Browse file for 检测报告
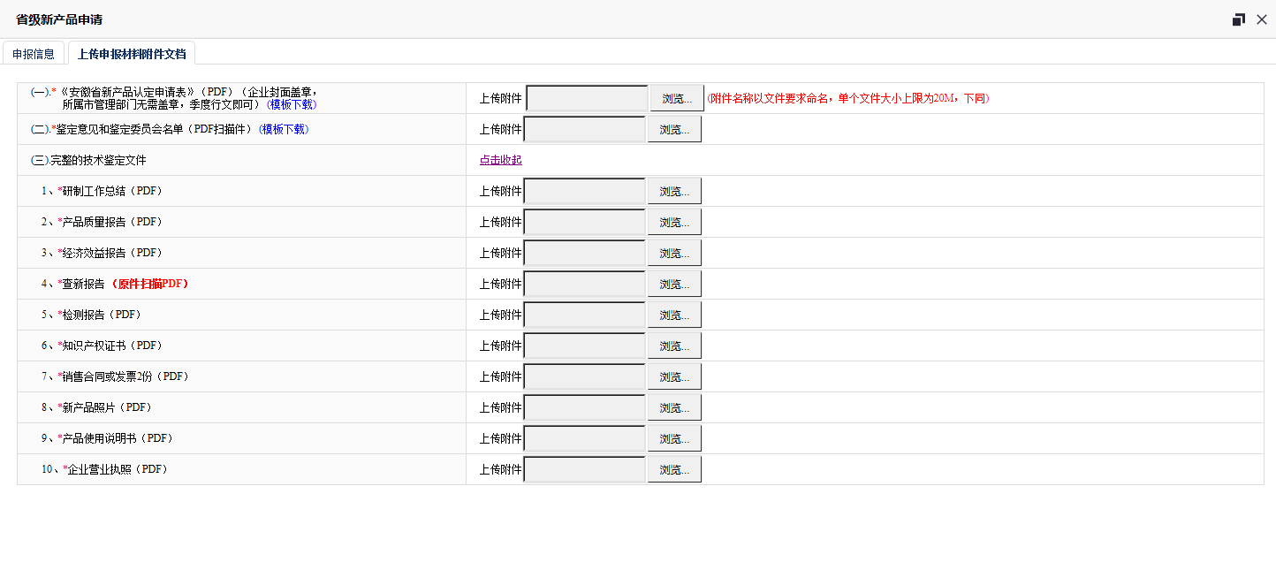This screenshot has height=585, width=1276. [674, 315]
